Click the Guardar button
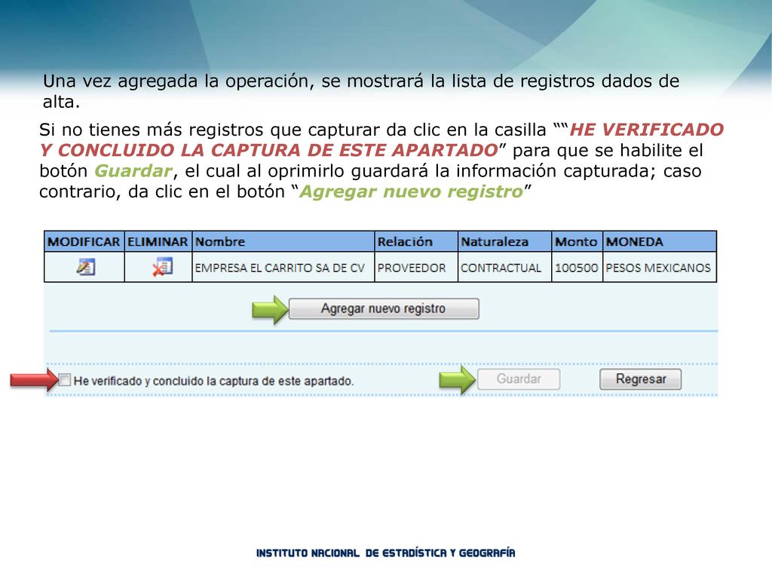772x579 pixels. [519, 379]
